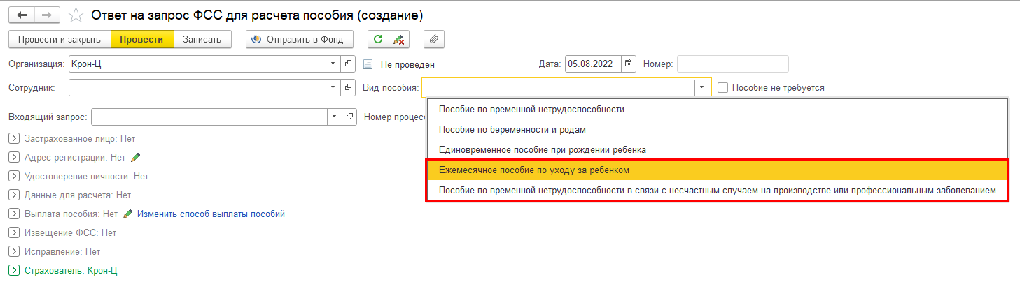Choose Единовременное пособие при рождении ребенка

point(718,150)
